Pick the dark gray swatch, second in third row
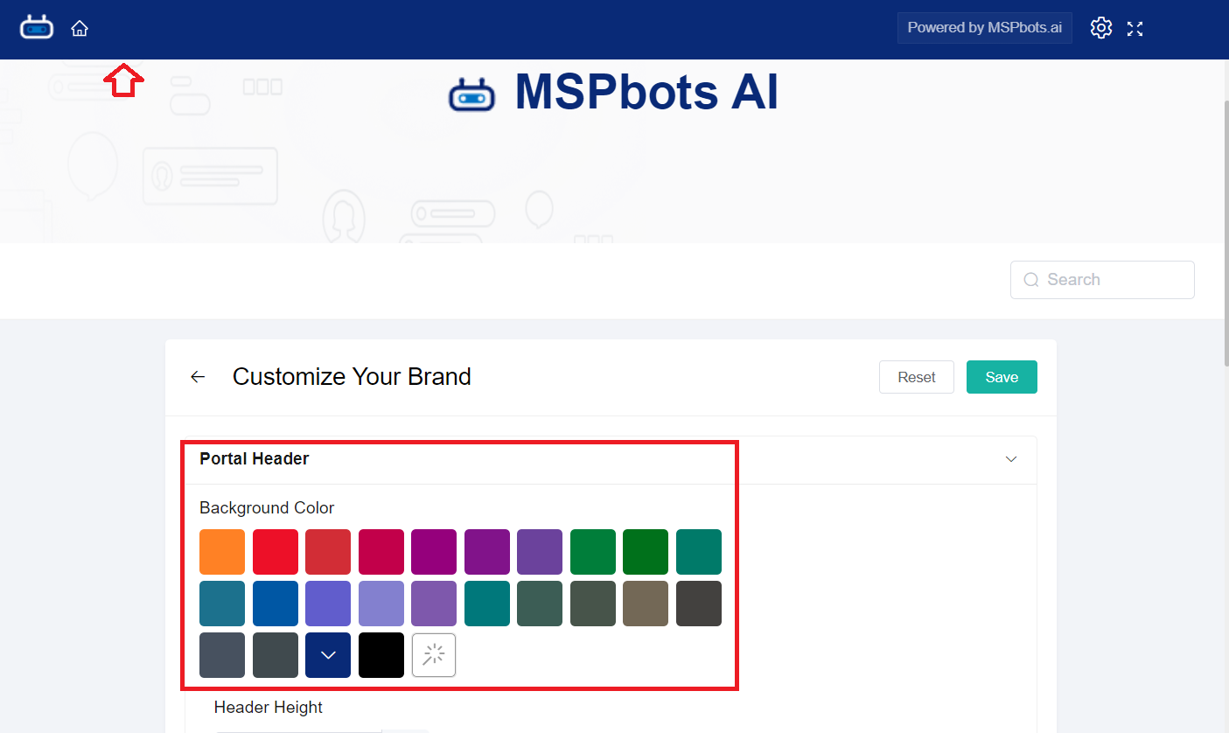 click(276, 655)
